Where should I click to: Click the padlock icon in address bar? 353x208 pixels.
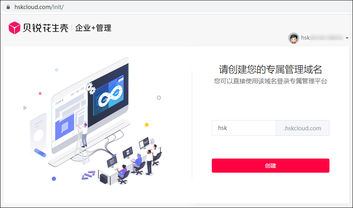point(8,7)
